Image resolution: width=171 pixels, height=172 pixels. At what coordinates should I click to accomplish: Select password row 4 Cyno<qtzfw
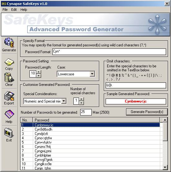pos(90,138)
